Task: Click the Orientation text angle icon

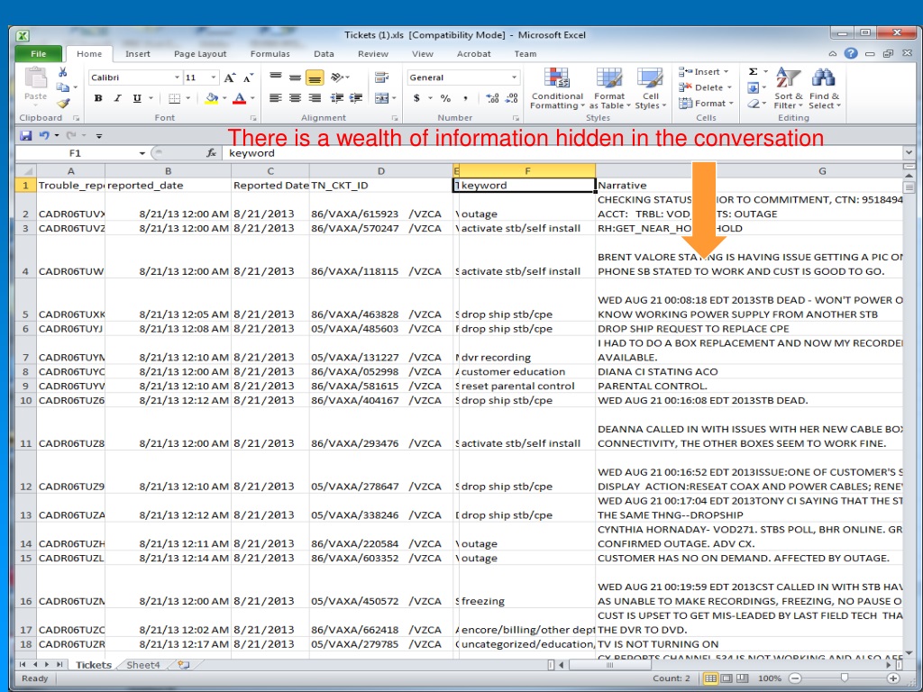Action: point(337,77)
